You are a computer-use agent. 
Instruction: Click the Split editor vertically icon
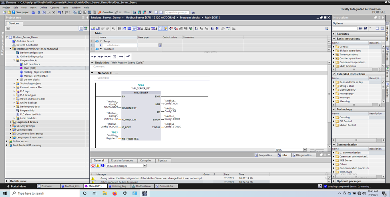pos(161,12)
